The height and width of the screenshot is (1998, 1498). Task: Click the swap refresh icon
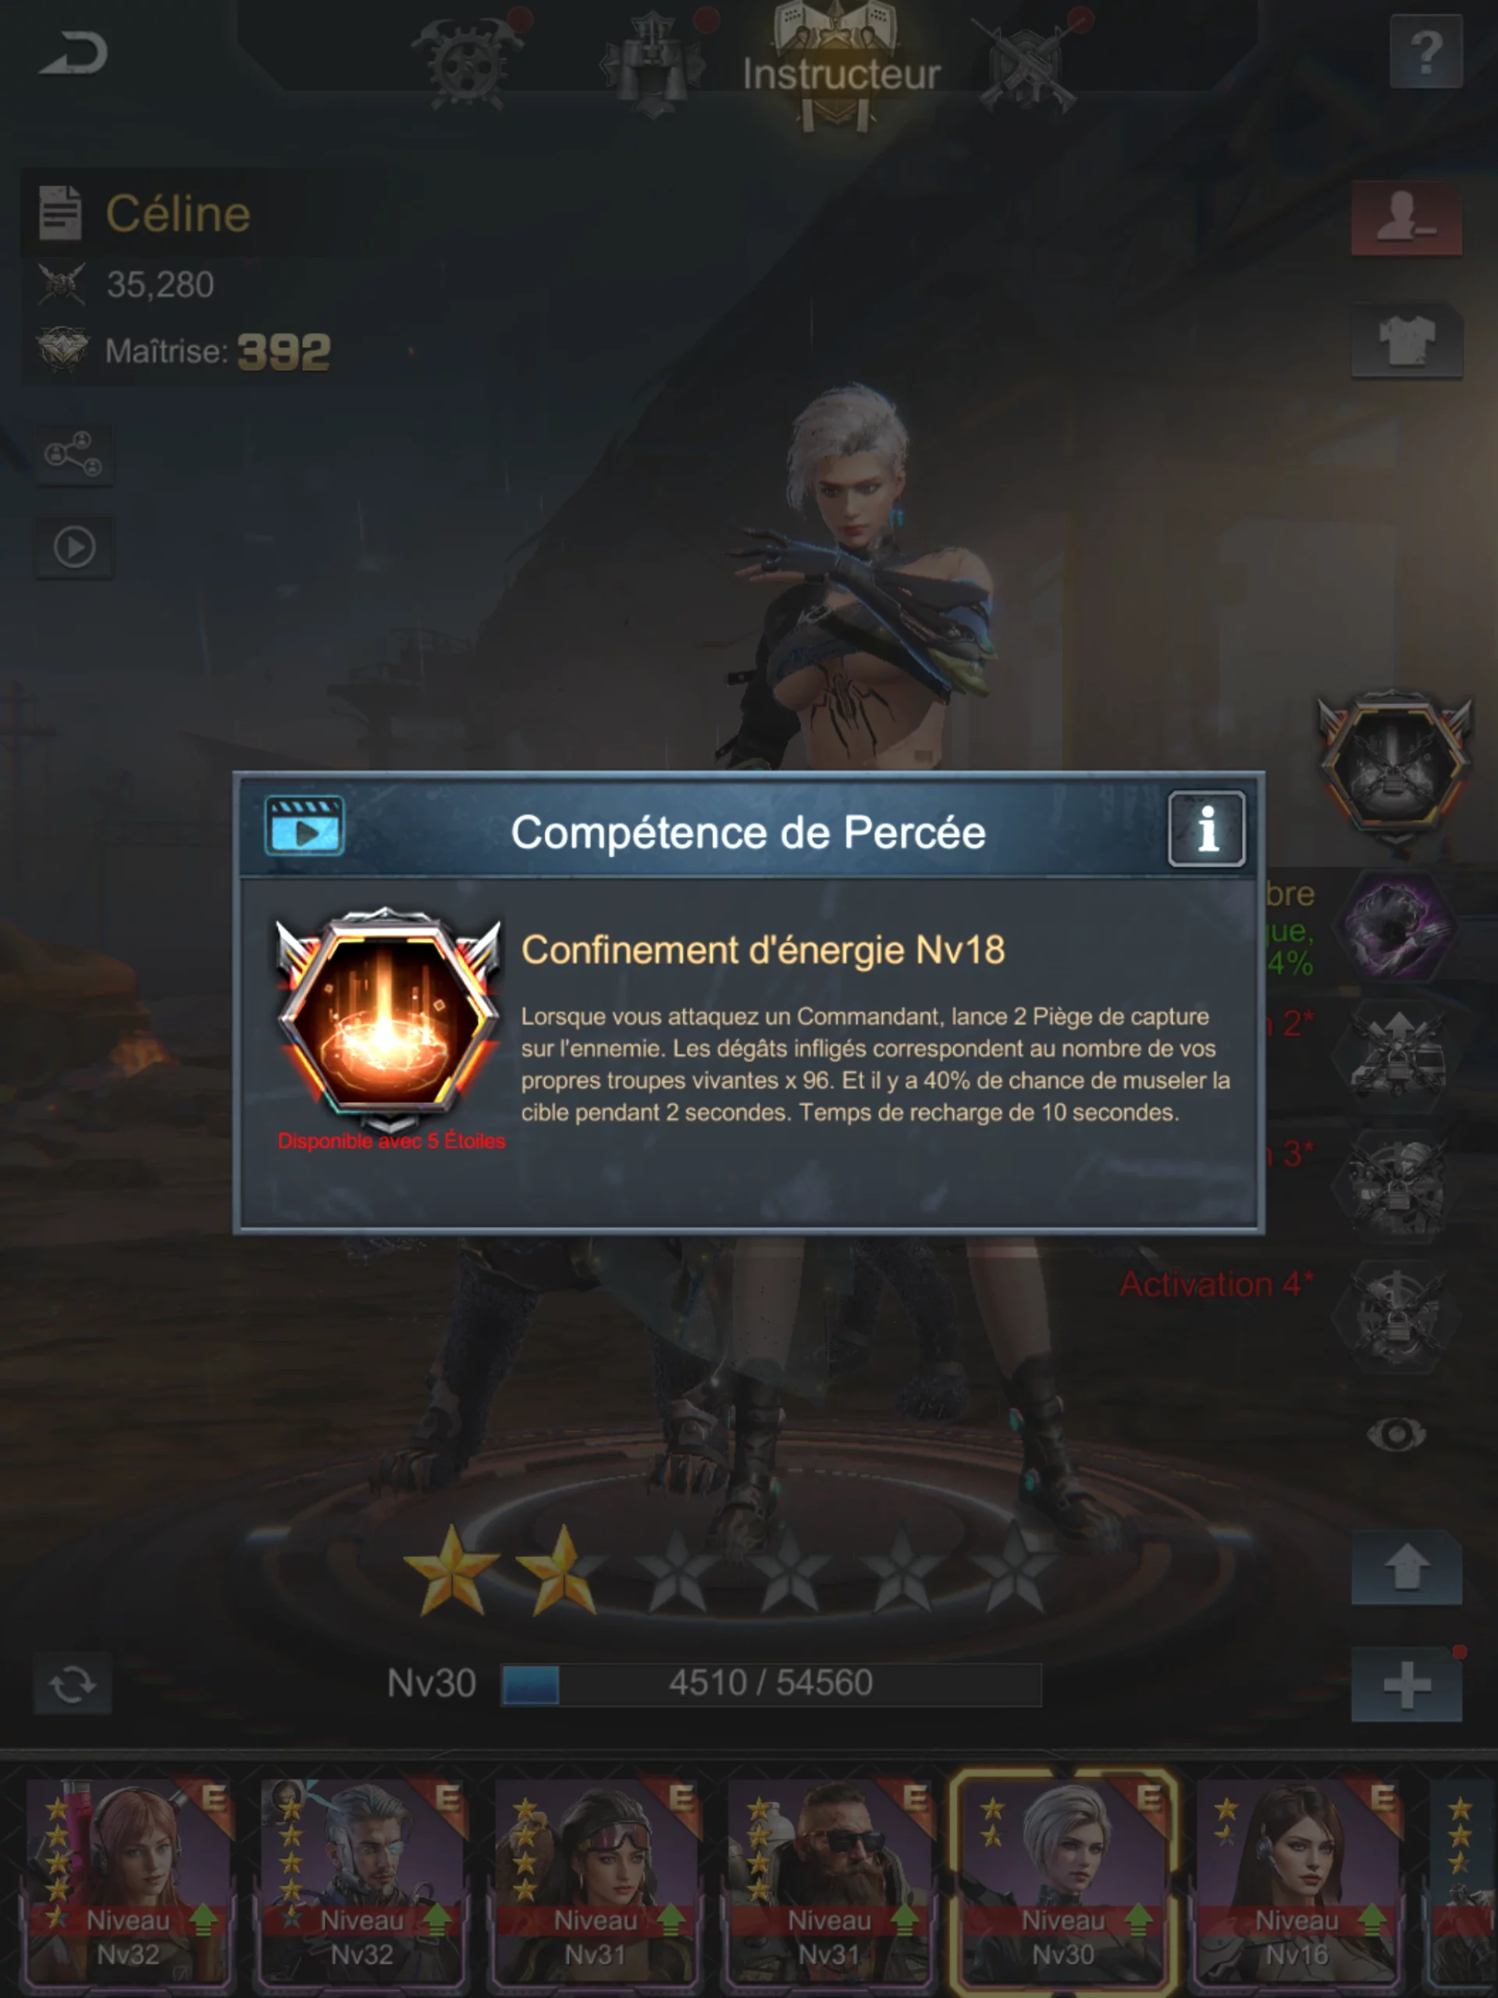pyautogui.click(x=73, y=1684)
